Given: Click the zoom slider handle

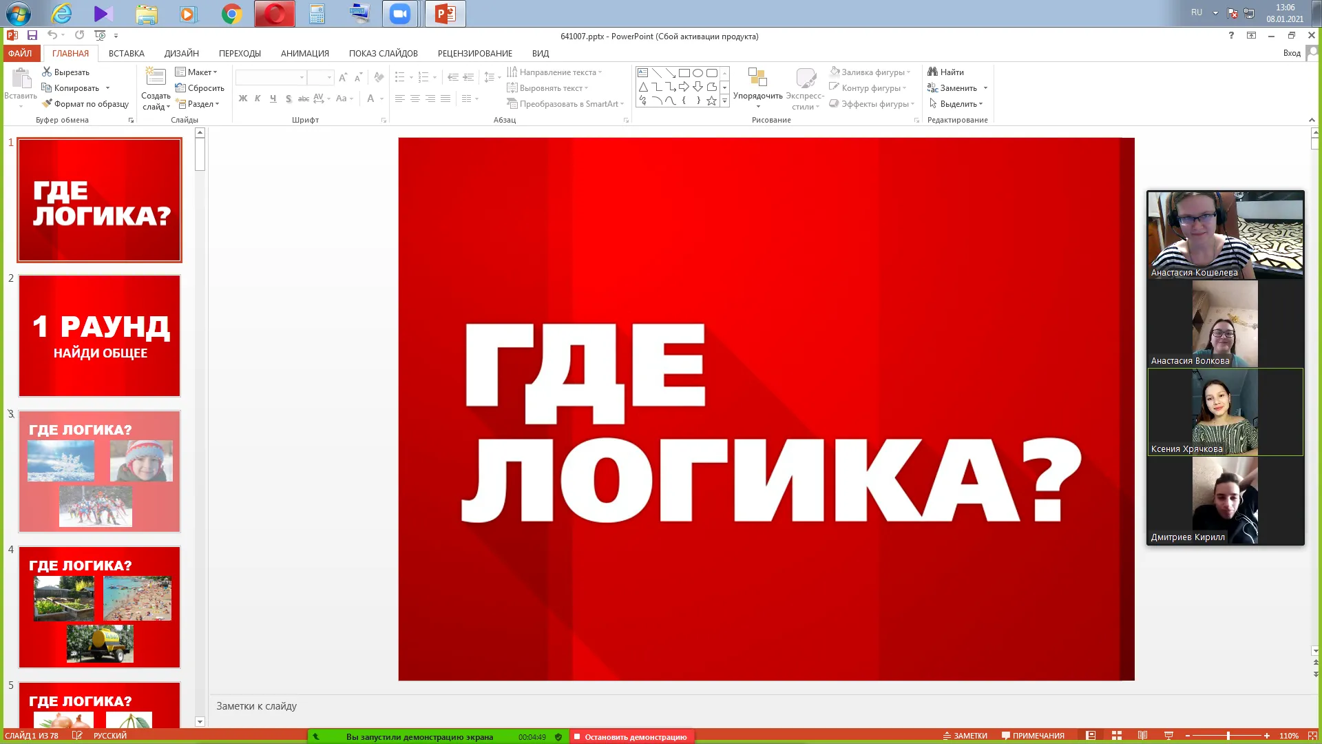Looking at the screenshot, I should [1228, 736].
